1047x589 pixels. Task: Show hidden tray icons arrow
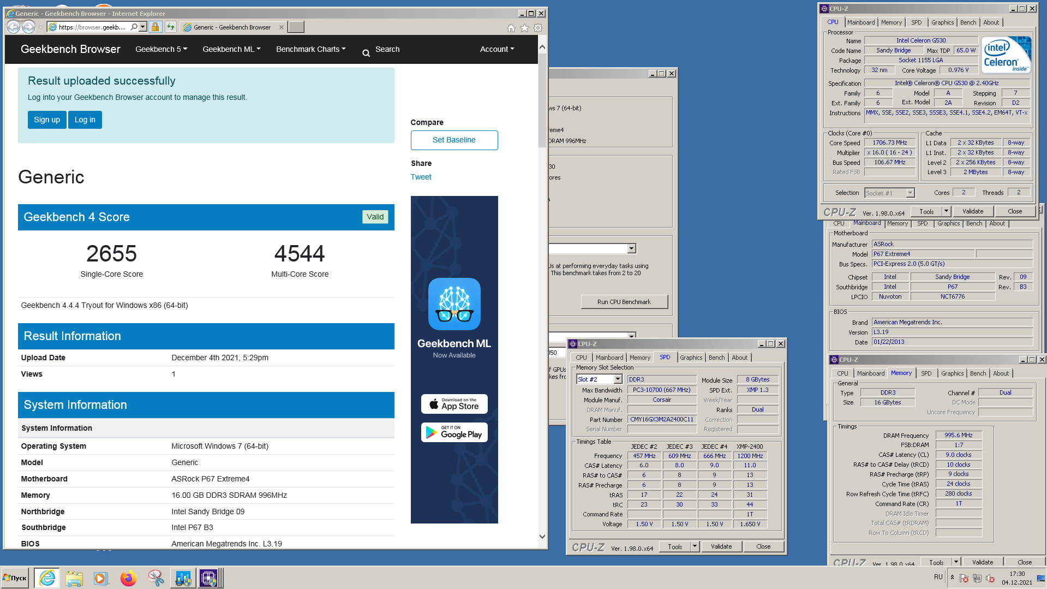click(x=952, y=577)
